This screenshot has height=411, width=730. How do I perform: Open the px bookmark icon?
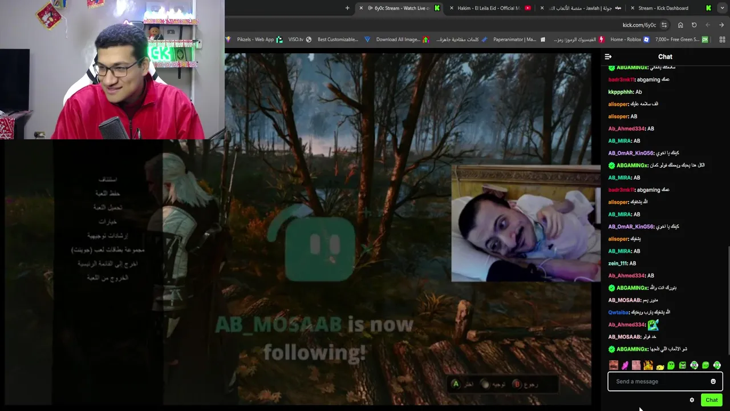[705, 39]
